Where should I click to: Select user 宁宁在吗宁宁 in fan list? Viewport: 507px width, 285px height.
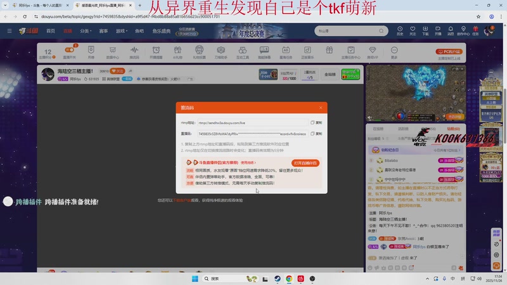click(x=395, y=179)
